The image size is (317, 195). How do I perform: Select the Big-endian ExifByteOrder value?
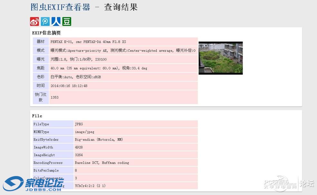tap(99, 140)
